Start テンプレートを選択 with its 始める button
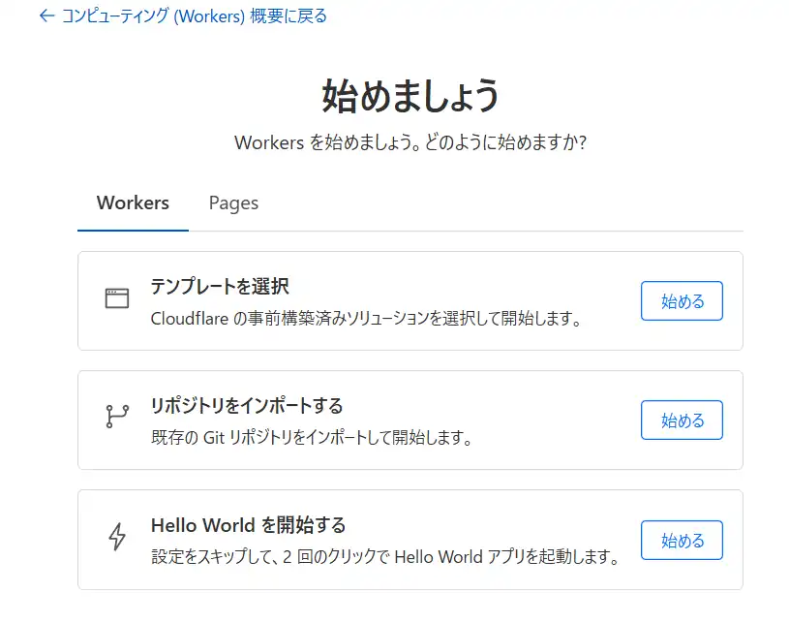Screen dimensions: 789x623 click(x=682, y=301)
